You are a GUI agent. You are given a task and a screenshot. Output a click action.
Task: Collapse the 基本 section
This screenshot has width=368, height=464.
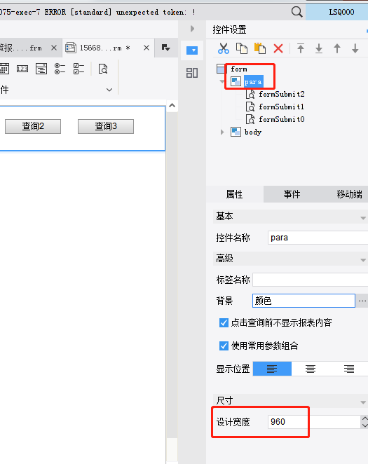pyautogui.click(x=363, y=218)
